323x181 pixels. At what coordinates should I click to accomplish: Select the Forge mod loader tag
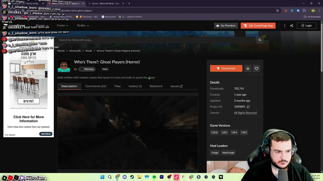(x=215, y=153)
